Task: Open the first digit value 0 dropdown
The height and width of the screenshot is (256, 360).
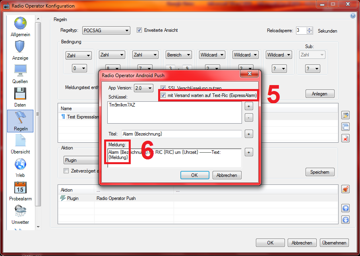Action: click(79, 68)
